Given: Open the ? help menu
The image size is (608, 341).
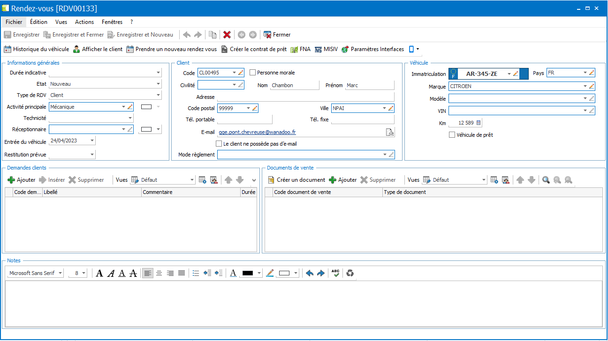Looking at the screenshot, I should [x=132, y=22].
